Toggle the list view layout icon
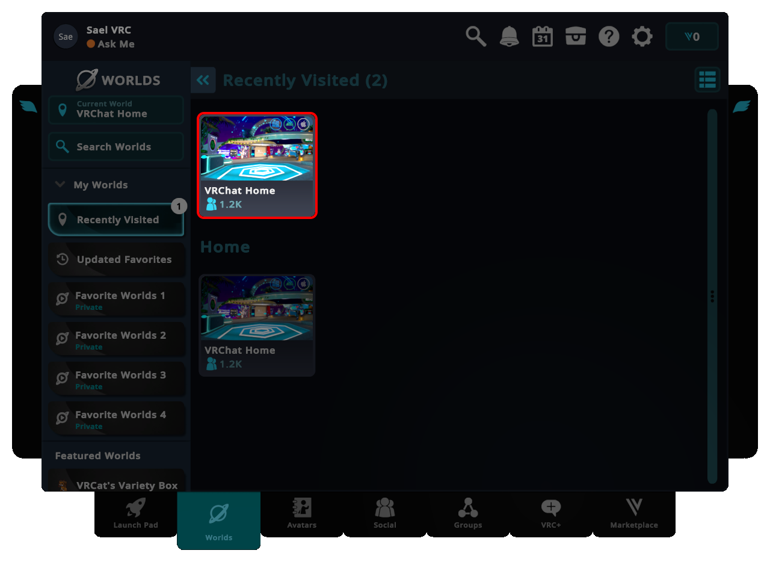 707,79
